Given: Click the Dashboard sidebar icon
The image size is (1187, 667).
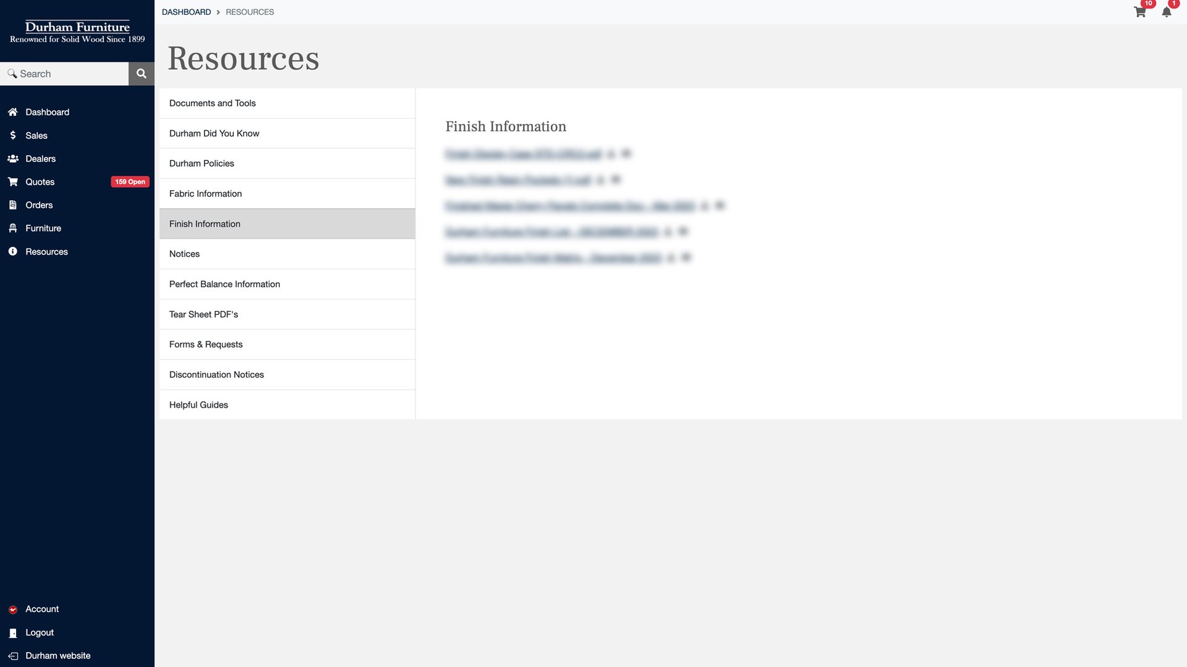Looking at the screenshot, I should [12, 112].
